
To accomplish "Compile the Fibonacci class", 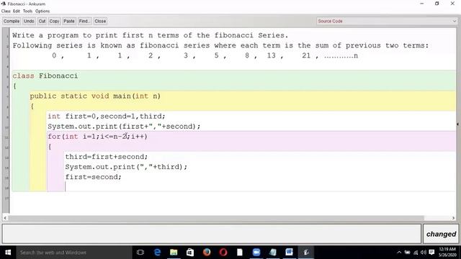I will pyautogui.click(x=12, y=21).
